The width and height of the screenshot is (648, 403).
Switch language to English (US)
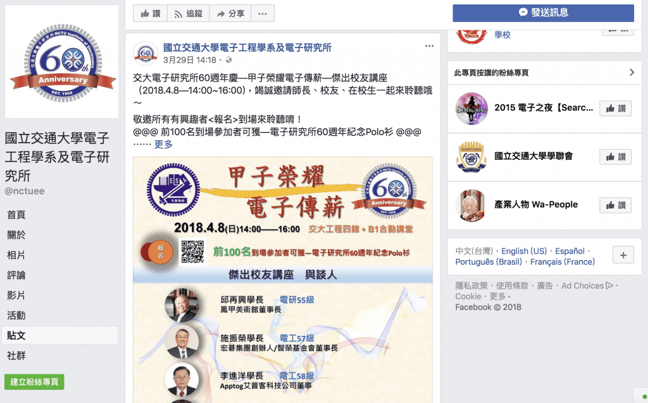click(x=523, y=251)
